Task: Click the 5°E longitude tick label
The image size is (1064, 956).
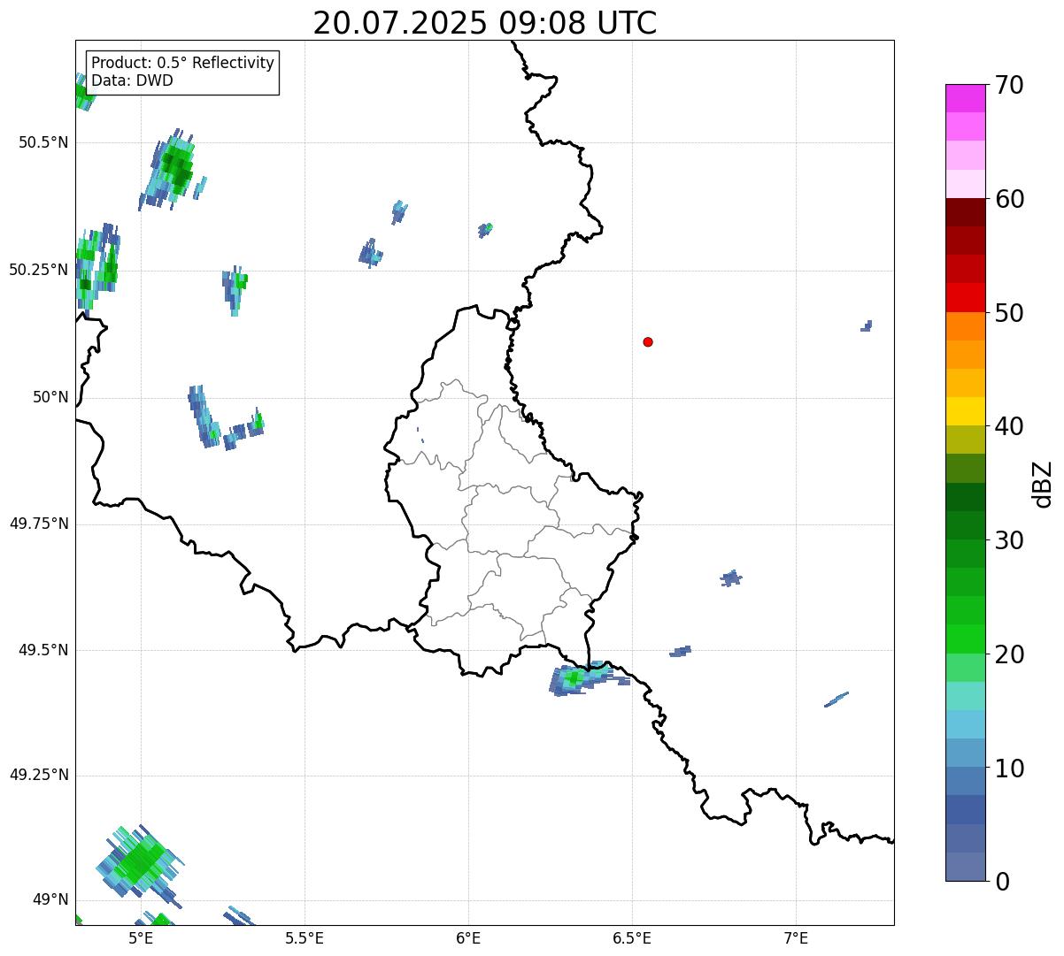Action: point(142,938)
